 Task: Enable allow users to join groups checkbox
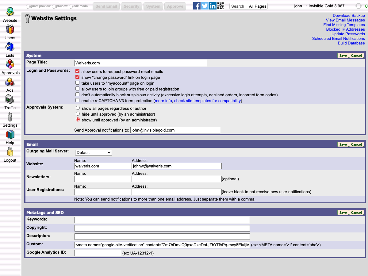tap(78, 89)
